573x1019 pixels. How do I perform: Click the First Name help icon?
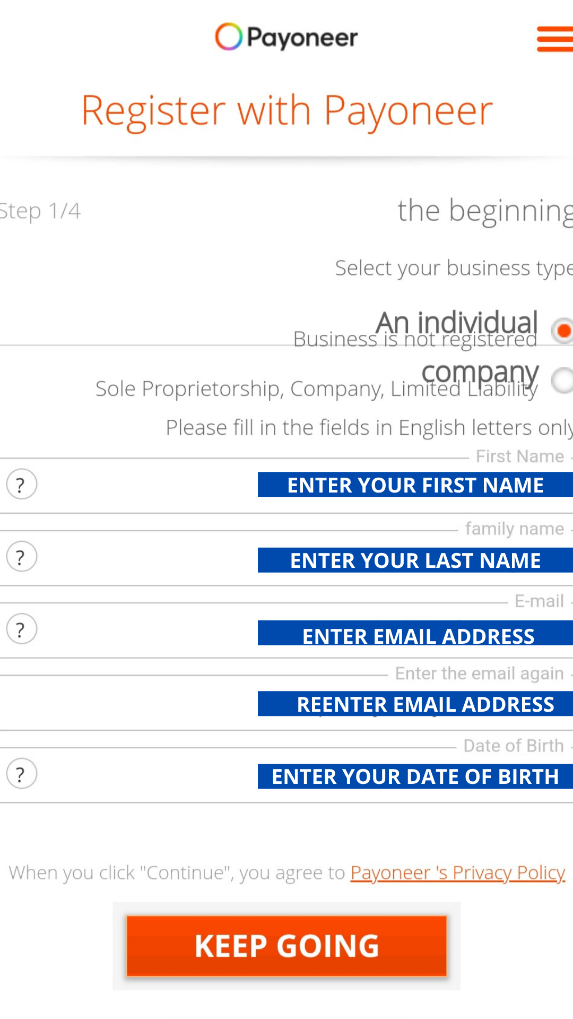pyautogui.click(x=21, y=485)
